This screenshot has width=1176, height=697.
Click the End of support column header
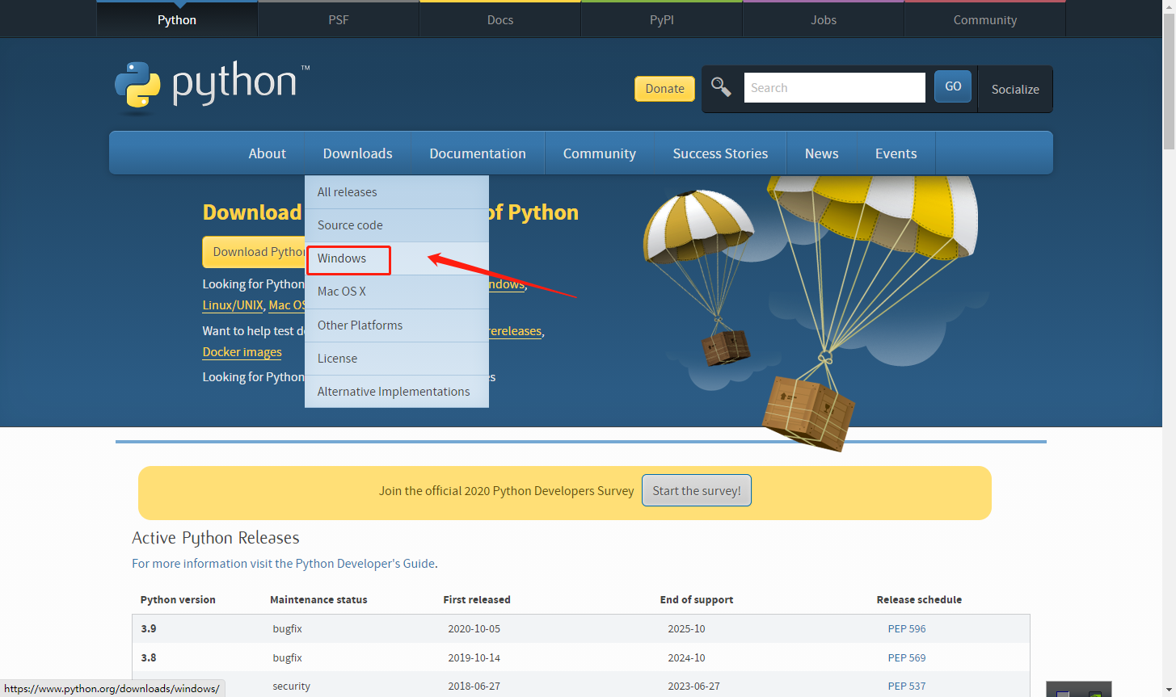click(x=697, y=600)
